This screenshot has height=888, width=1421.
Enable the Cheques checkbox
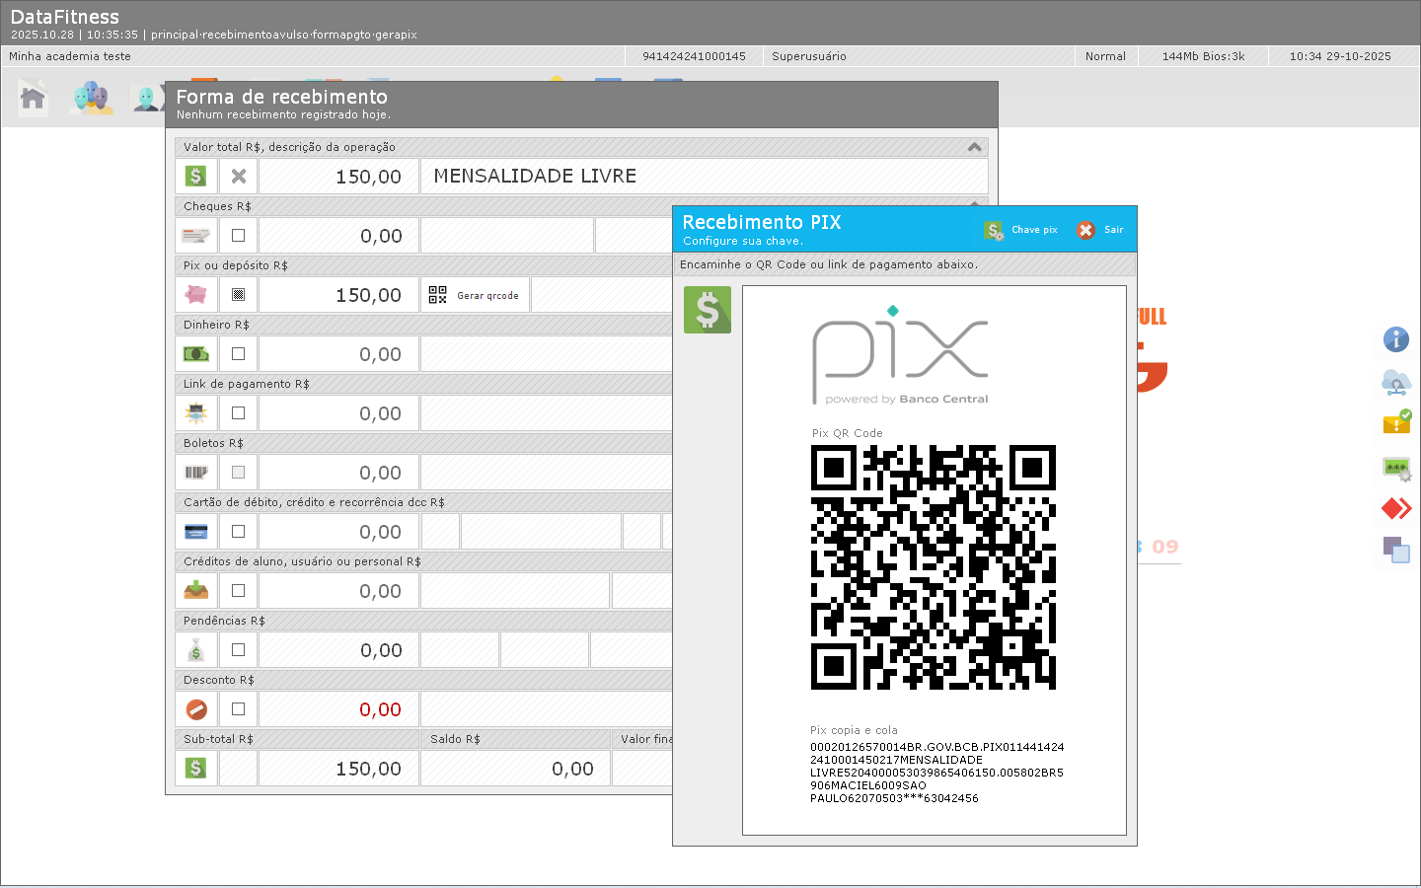238,236
